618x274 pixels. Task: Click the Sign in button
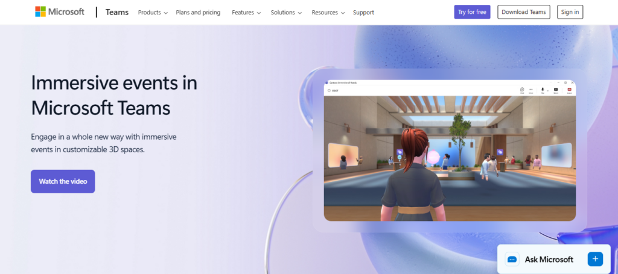[570, 12]
